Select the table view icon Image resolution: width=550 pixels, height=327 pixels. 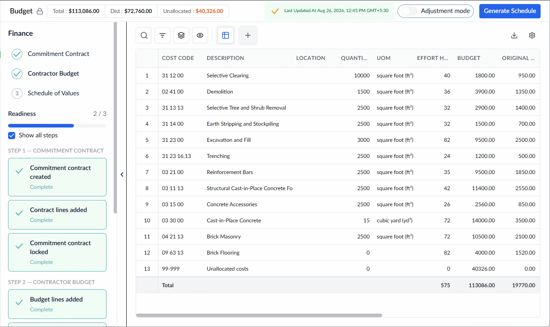(x=226, y=35)
